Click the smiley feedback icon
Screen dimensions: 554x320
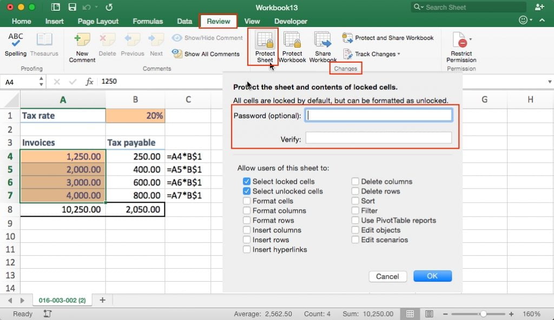click(x=523, y=20)
